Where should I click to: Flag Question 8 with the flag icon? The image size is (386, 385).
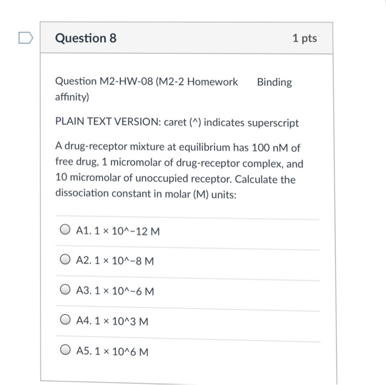point(25,38)
